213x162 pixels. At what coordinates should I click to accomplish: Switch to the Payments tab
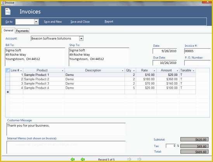tap(22, 31)
